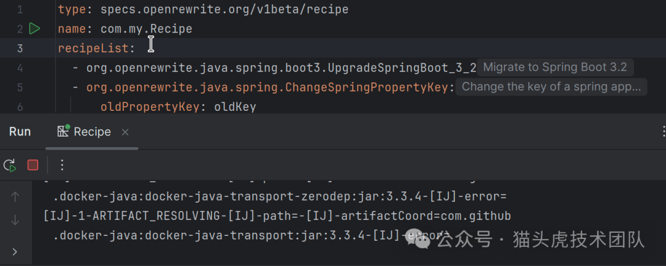Click the down arrow in console sidebar

(15, 220)
